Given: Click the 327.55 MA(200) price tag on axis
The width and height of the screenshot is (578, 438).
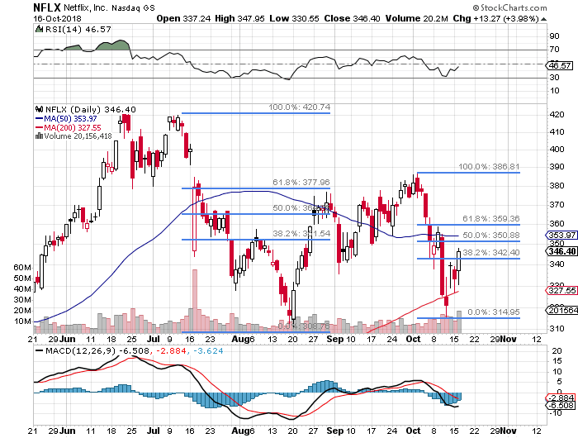Looking at the screenshot, I should click(561, 290).
